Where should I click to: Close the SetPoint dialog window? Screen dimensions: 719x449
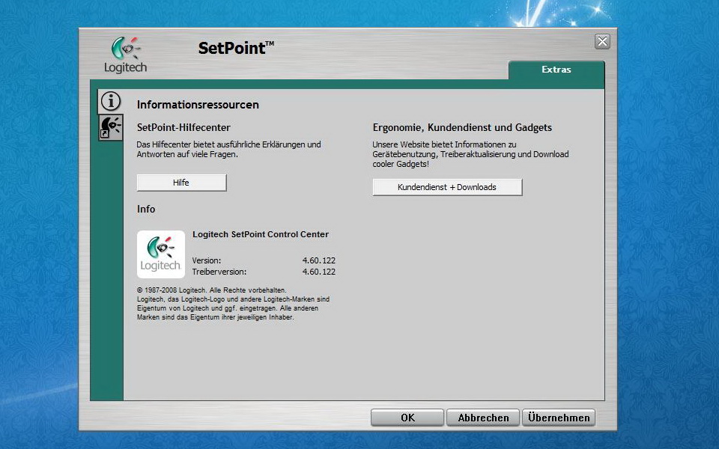pos(602,42)
